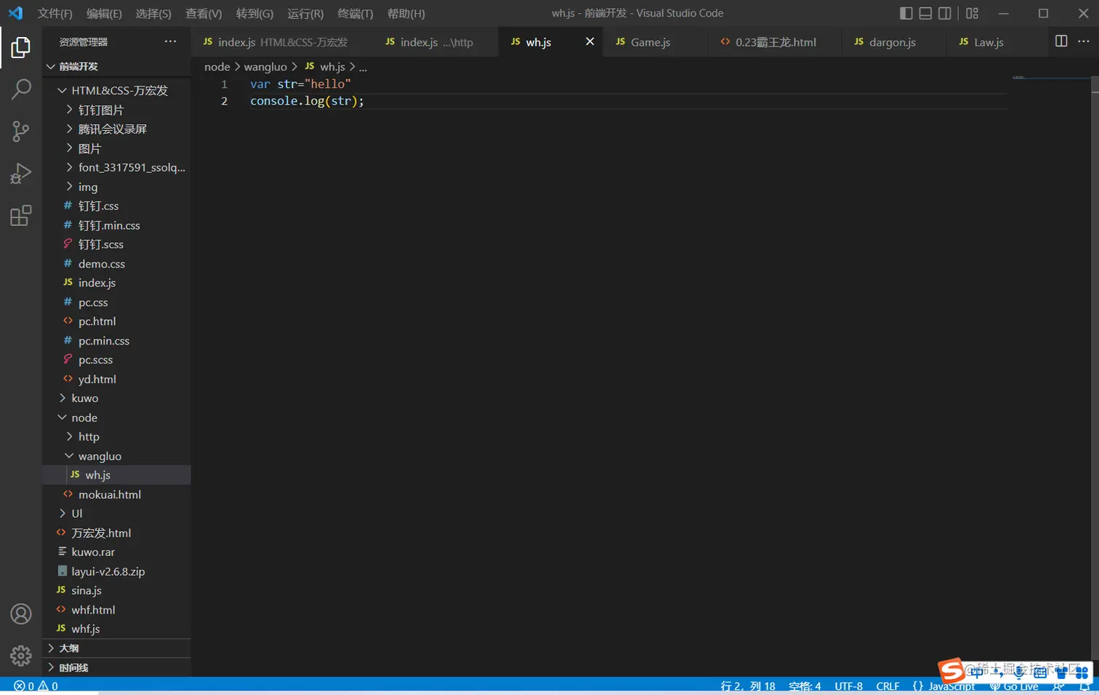Toggle the secondary side bar layout icon
1099x695 pixels.
click(x=945, y=13)
